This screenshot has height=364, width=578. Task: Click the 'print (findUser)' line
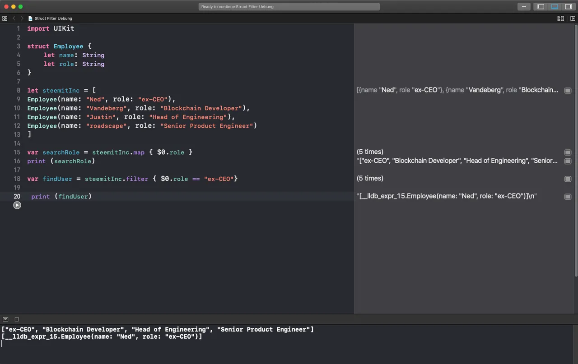[x=61, y=197]
